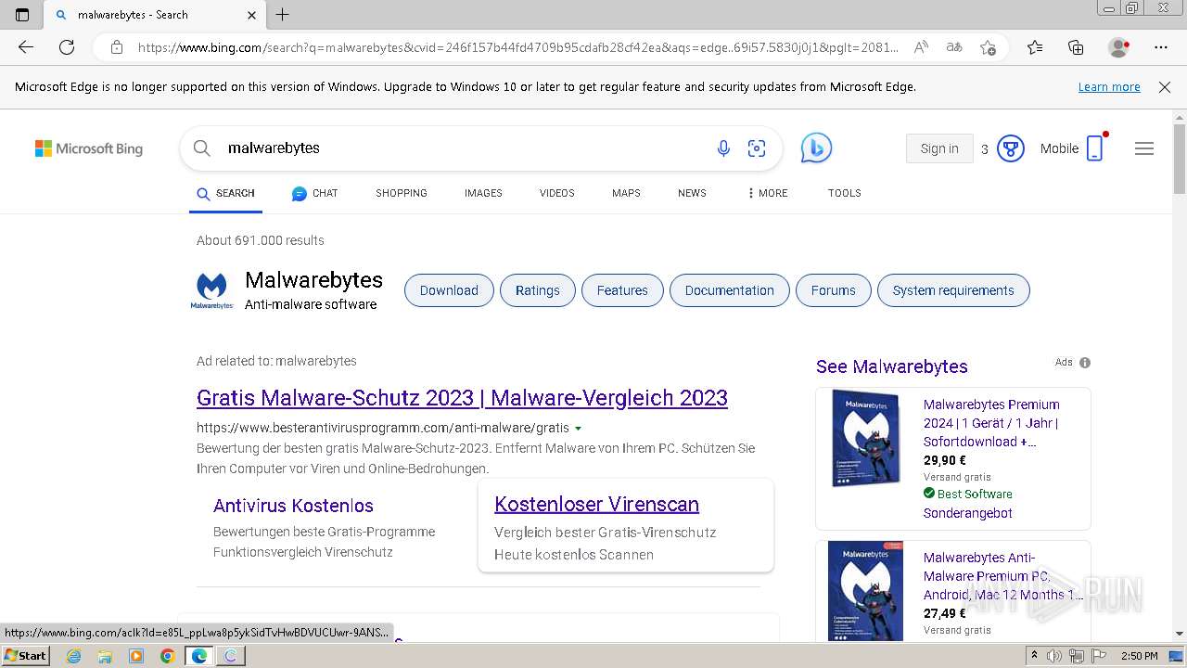This screenshot has height=668, width=1187.
Task: Open the Collections panel
Action: click(x=1076, y=47)
